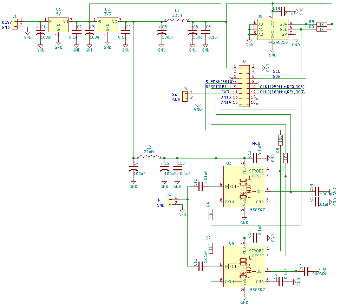Image resolution: width=340 pixels, height=305 pixels.
Task: Click the CLK1(250kHz,RF0,OC4) label
Action: click(282, 87)
